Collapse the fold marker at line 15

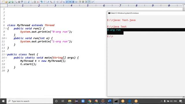point(6,54)
